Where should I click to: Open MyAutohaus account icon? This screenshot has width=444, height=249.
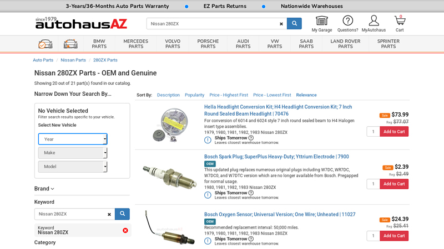374,24
